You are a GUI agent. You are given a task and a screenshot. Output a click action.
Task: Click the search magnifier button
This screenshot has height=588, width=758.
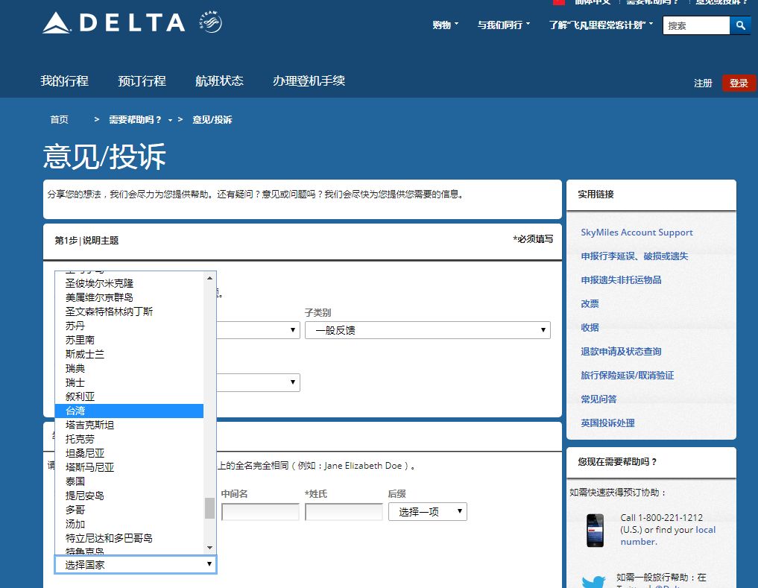pos(740,25)
